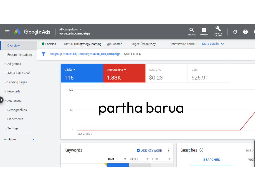Click the Searches help circle icon
The height and width of the screenshot is (191, 255).
[201, 150]
